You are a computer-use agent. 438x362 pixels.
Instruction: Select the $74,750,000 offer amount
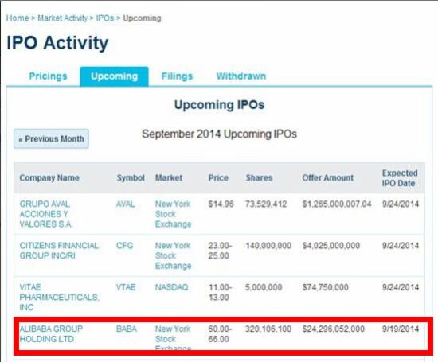(x=325, y=287)
